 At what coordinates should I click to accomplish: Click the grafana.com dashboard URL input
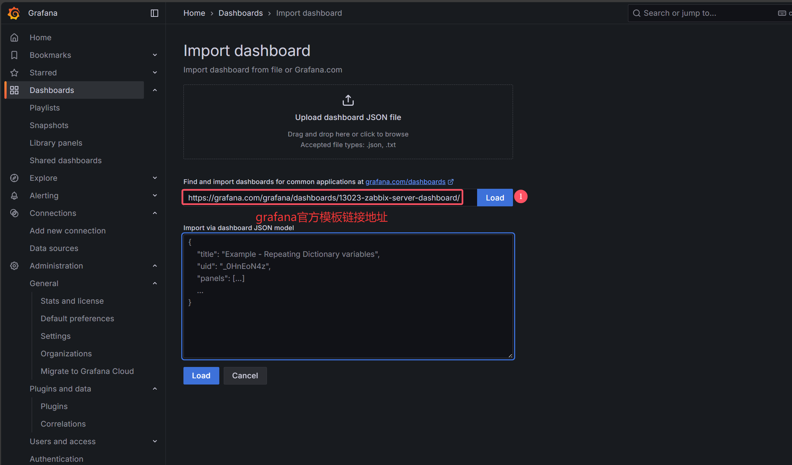[x=330, y=198]
